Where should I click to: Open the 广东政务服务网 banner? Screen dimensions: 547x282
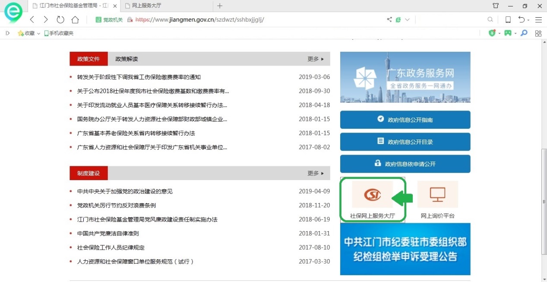point(405,77)
